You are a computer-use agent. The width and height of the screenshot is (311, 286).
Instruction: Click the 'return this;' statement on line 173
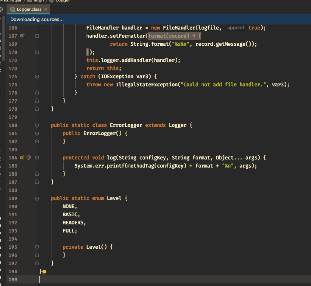[x=104, y=68]
